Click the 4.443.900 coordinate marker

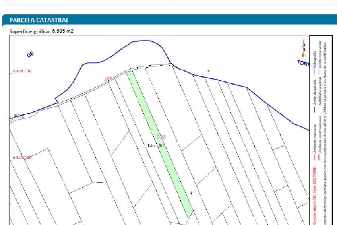coord(22,158)
